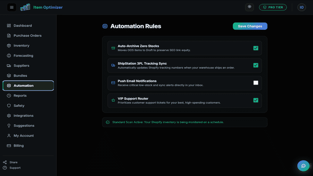Click the Safety shield icon
The height and width of the screenshot is (176, 313).
[9, 105]
